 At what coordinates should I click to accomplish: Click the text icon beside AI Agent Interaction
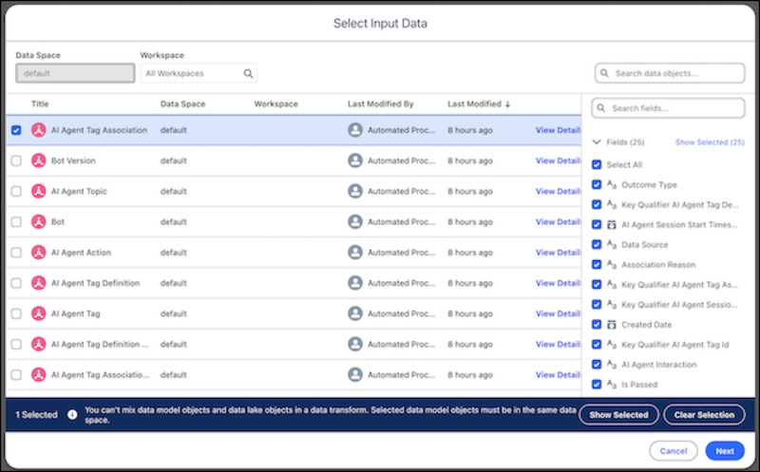(612, 365)
